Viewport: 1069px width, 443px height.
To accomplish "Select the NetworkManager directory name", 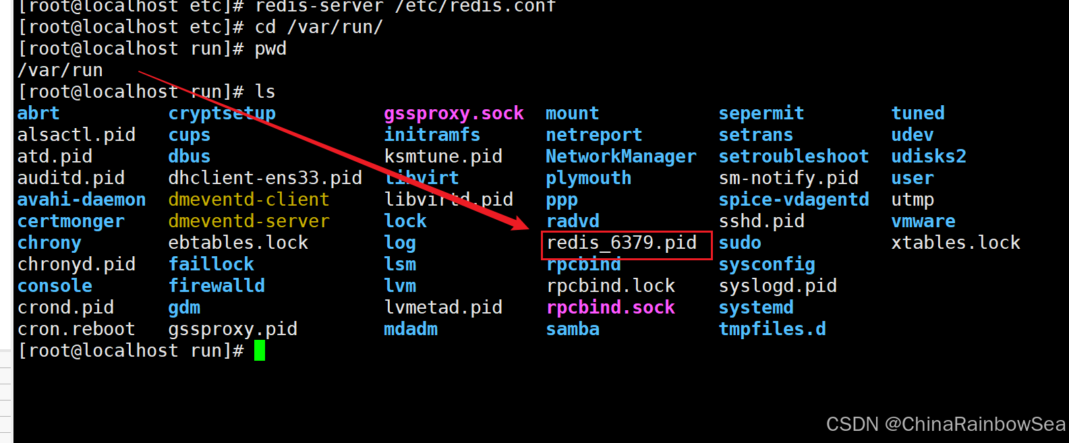I will (x=620, y=157).
